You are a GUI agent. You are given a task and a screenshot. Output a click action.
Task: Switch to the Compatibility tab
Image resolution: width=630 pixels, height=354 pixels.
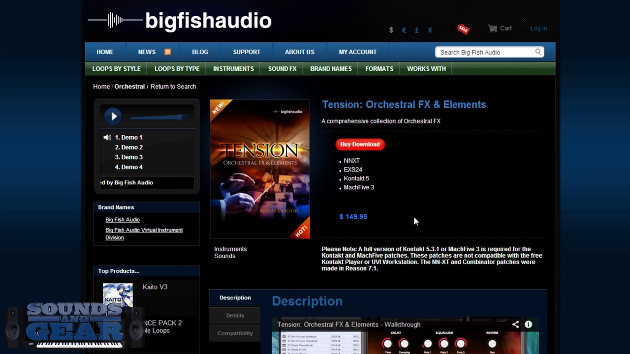pos(235,333)
